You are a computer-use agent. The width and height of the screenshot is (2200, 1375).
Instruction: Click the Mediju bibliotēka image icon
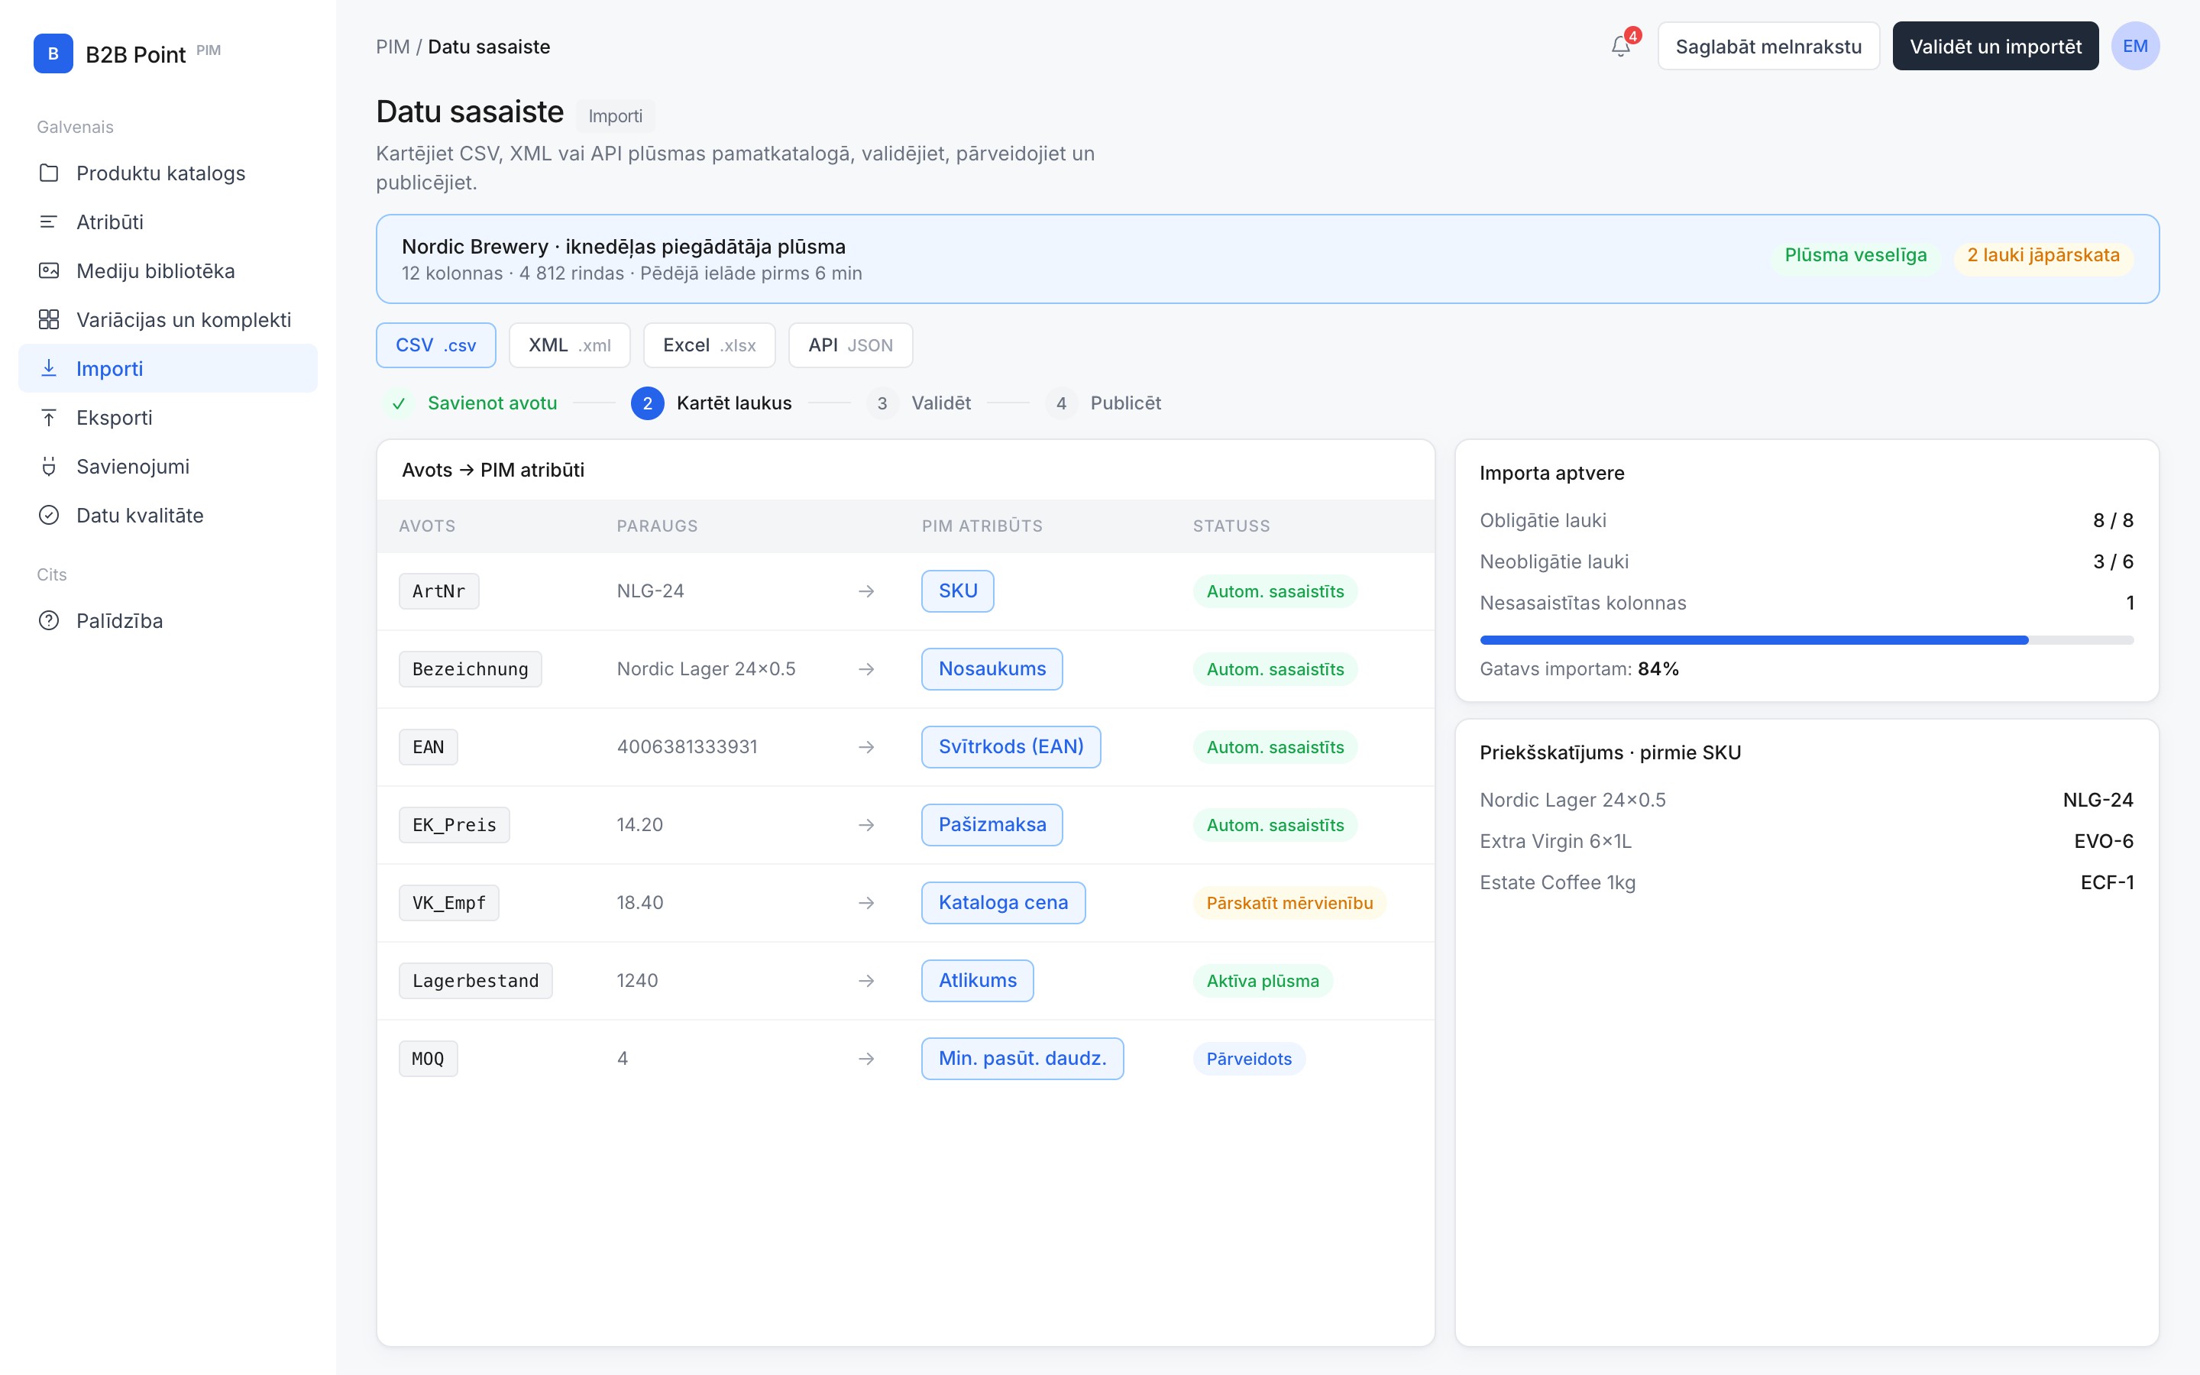[49, 271]
